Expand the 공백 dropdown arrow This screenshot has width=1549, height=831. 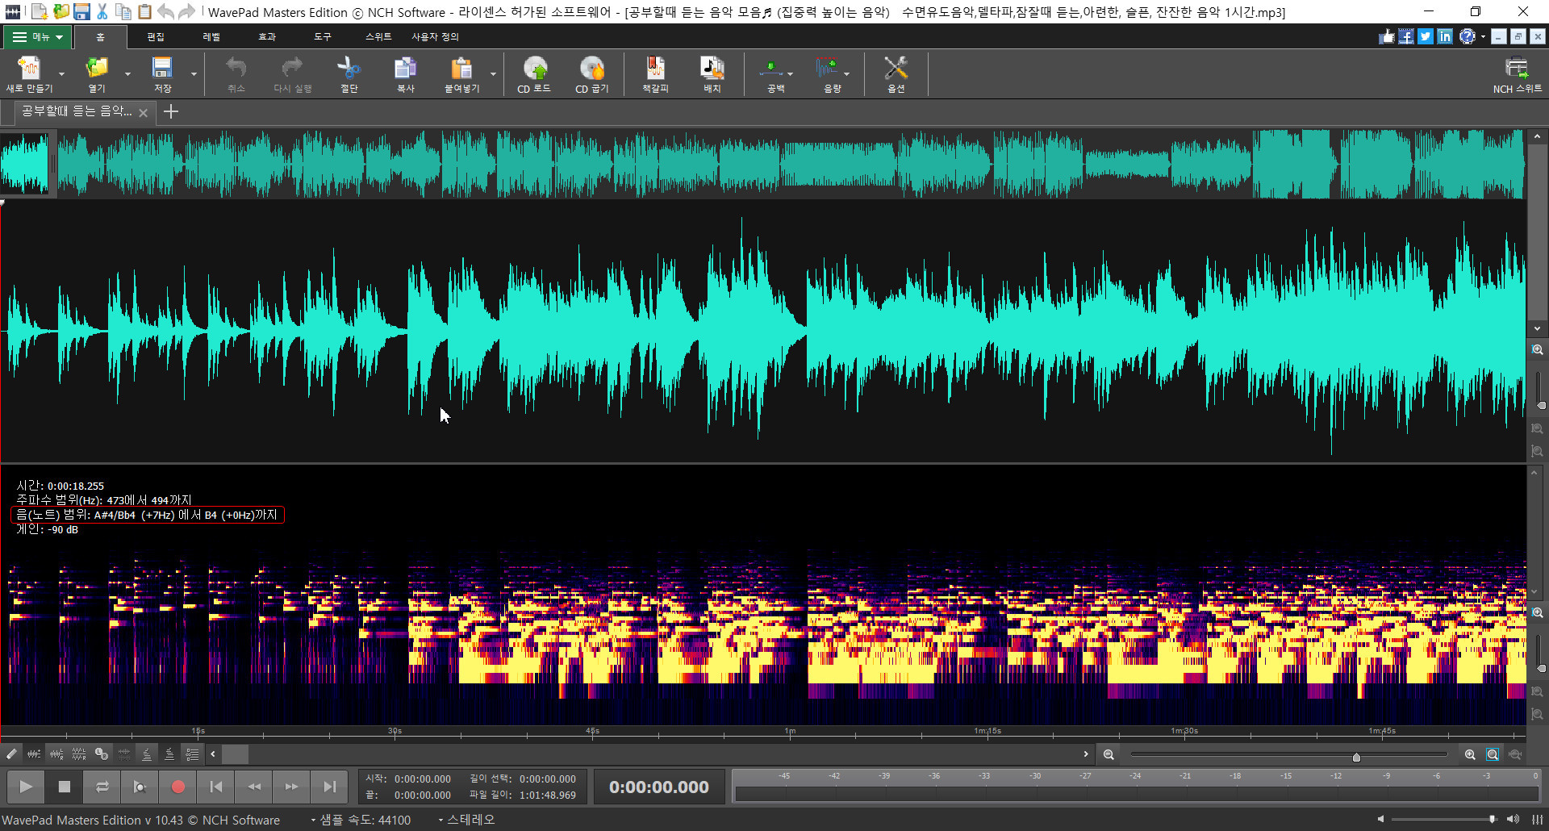(x=790, y=74)
